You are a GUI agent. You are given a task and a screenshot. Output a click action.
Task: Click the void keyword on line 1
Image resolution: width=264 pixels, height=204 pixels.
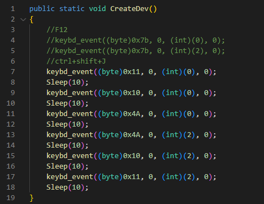click(97, 9)
